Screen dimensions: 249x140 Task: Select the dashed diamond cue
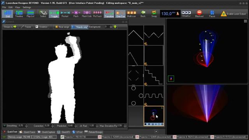click(136, 76)
